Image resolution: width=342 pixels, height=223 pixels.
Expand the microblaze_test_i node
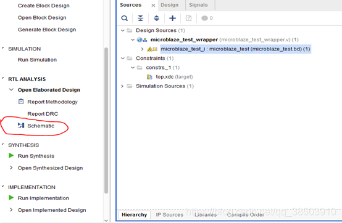(x=142, y=49)
